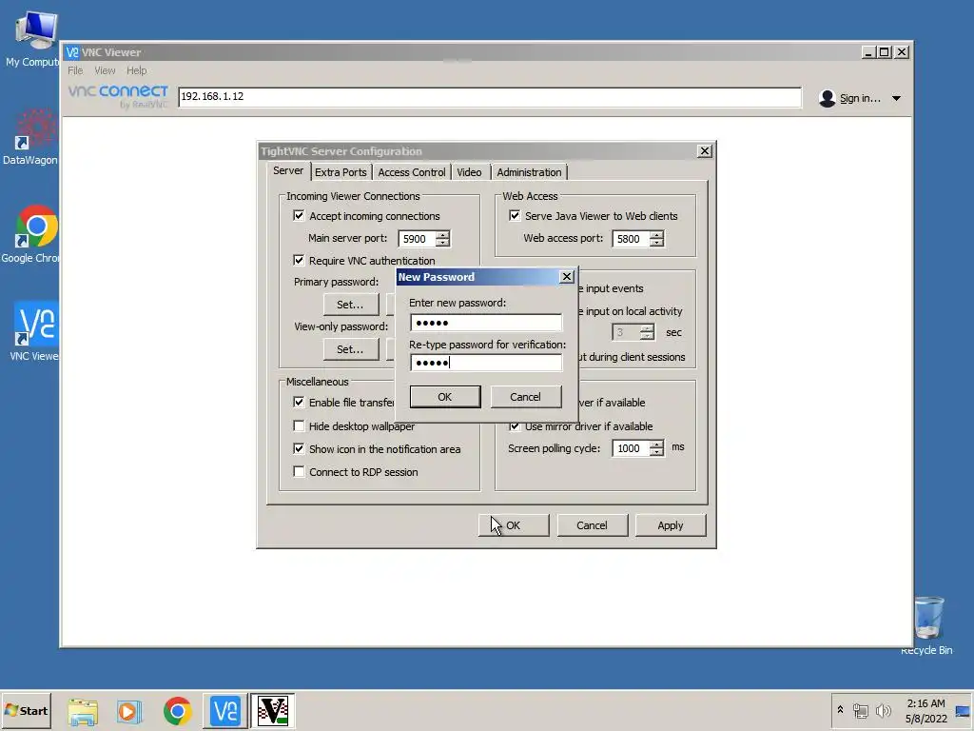
Task: Toggle Enable file transfers checkbox
Action: 299,402
